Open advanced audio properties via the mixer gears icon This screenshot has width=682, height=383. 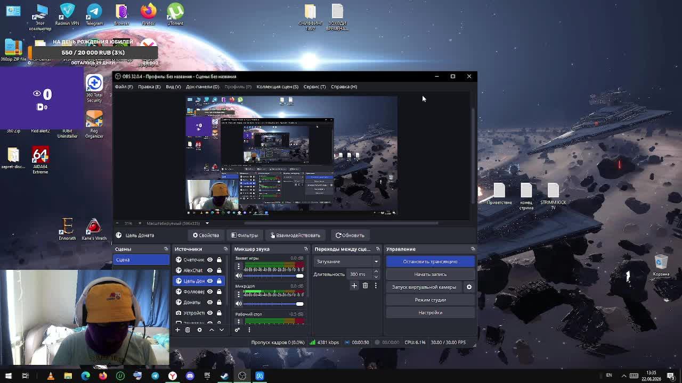pos(238,330)
